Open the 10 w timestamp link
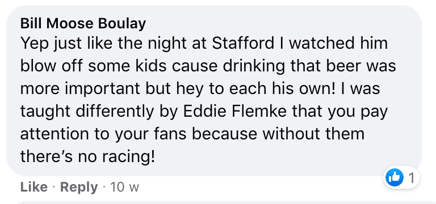436x204 pixels. coord(124,187)
